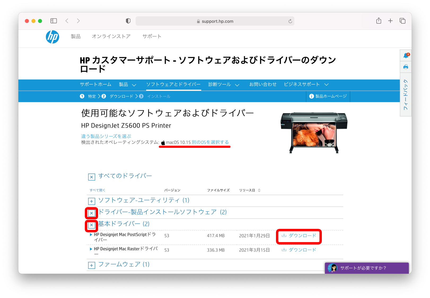Download the HP Designjet Mac PostScript driver
430x298 pixels.
pyautogui.click(x=299, y=235)
